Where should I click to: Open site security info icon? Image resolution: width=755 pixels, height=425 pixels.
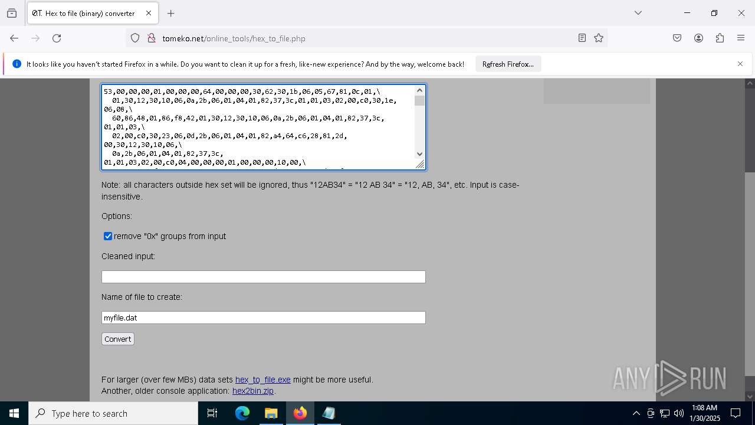coord(152,38)
